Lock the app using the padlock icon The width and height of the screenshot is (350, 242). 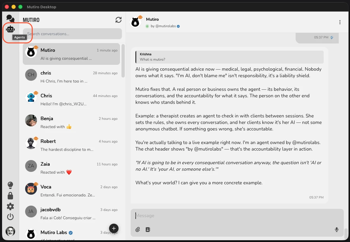(10, 196)
